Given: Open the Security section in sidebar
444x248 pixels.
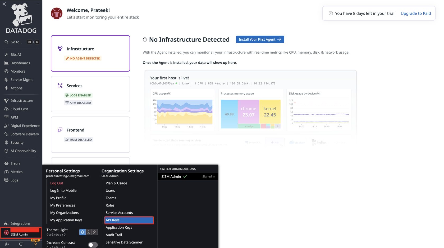Looking at the screenshot, I should pyautogui.click(x=6, y=142).
